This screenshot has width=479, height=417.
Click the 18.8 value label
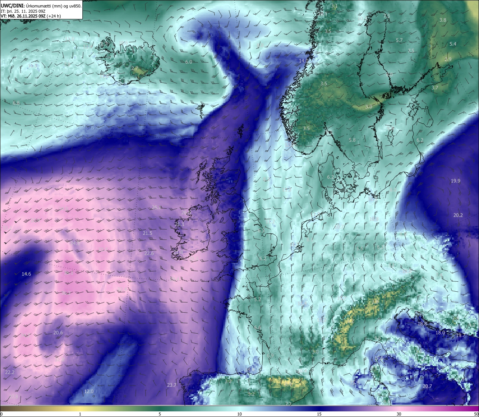tap(422, 324)
